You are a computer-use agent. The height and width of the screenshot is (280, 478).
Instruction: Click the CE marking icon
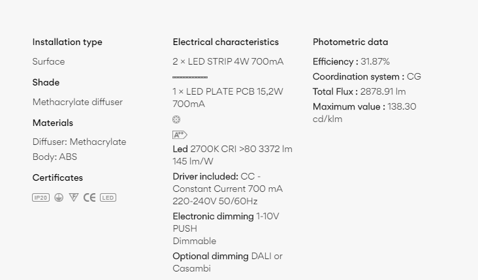89,198
